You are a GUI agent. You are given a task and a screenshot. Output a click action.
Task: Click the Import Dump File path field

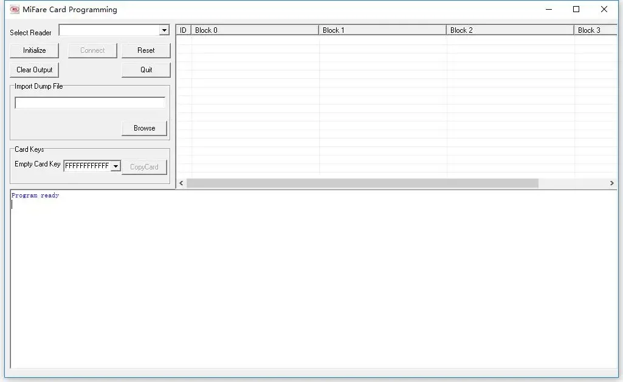point(90,103)
